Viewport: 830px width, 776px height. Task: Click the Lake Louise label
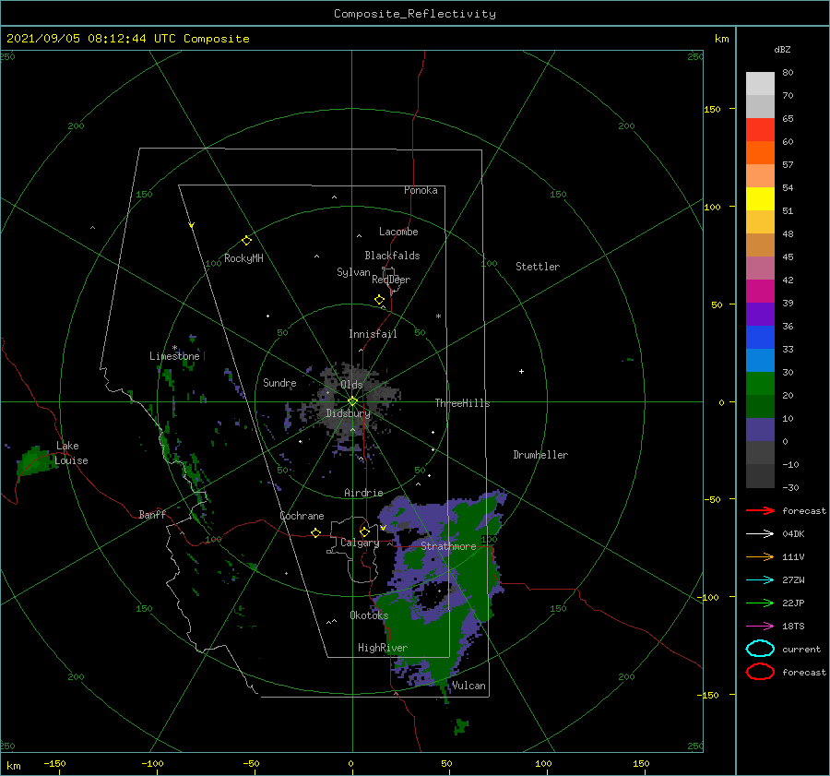[71, 453]
